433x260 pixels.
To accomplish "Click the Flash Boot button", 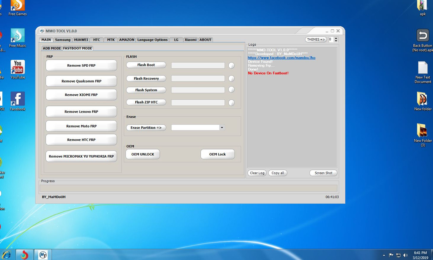I will 146,65.
